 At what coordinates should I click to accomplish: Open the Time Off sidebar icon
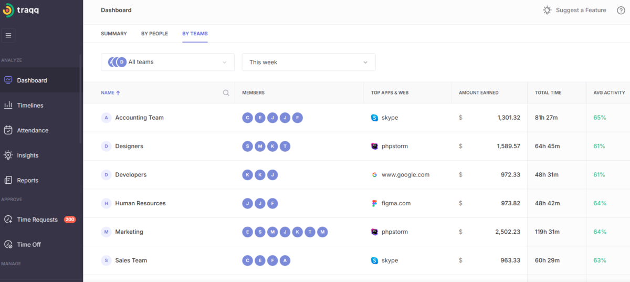(x=8, y=245)
